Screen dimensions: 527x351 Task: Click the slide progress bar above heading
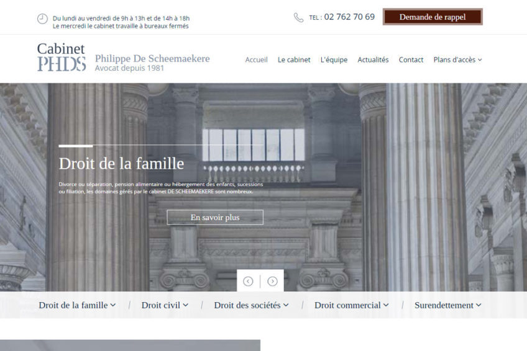coord(161,146)
